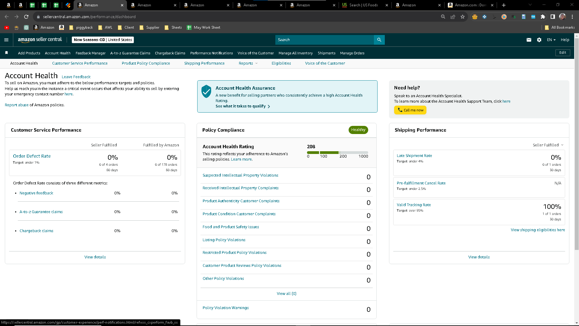Open All Bookmarks folder
The image size is (579, 326).
click(x=560, y=27)
